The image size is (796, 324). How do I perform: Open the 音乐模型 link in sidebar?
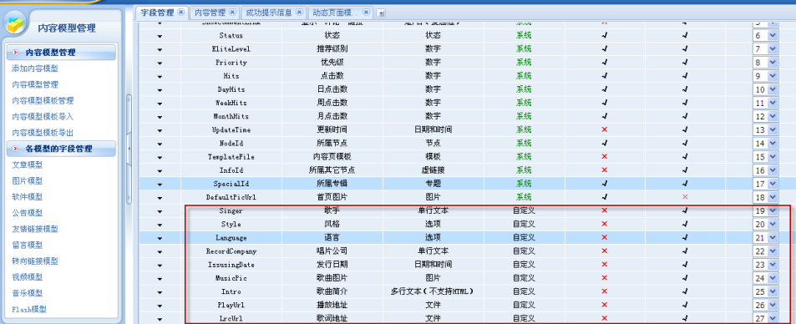click(28, 293)
